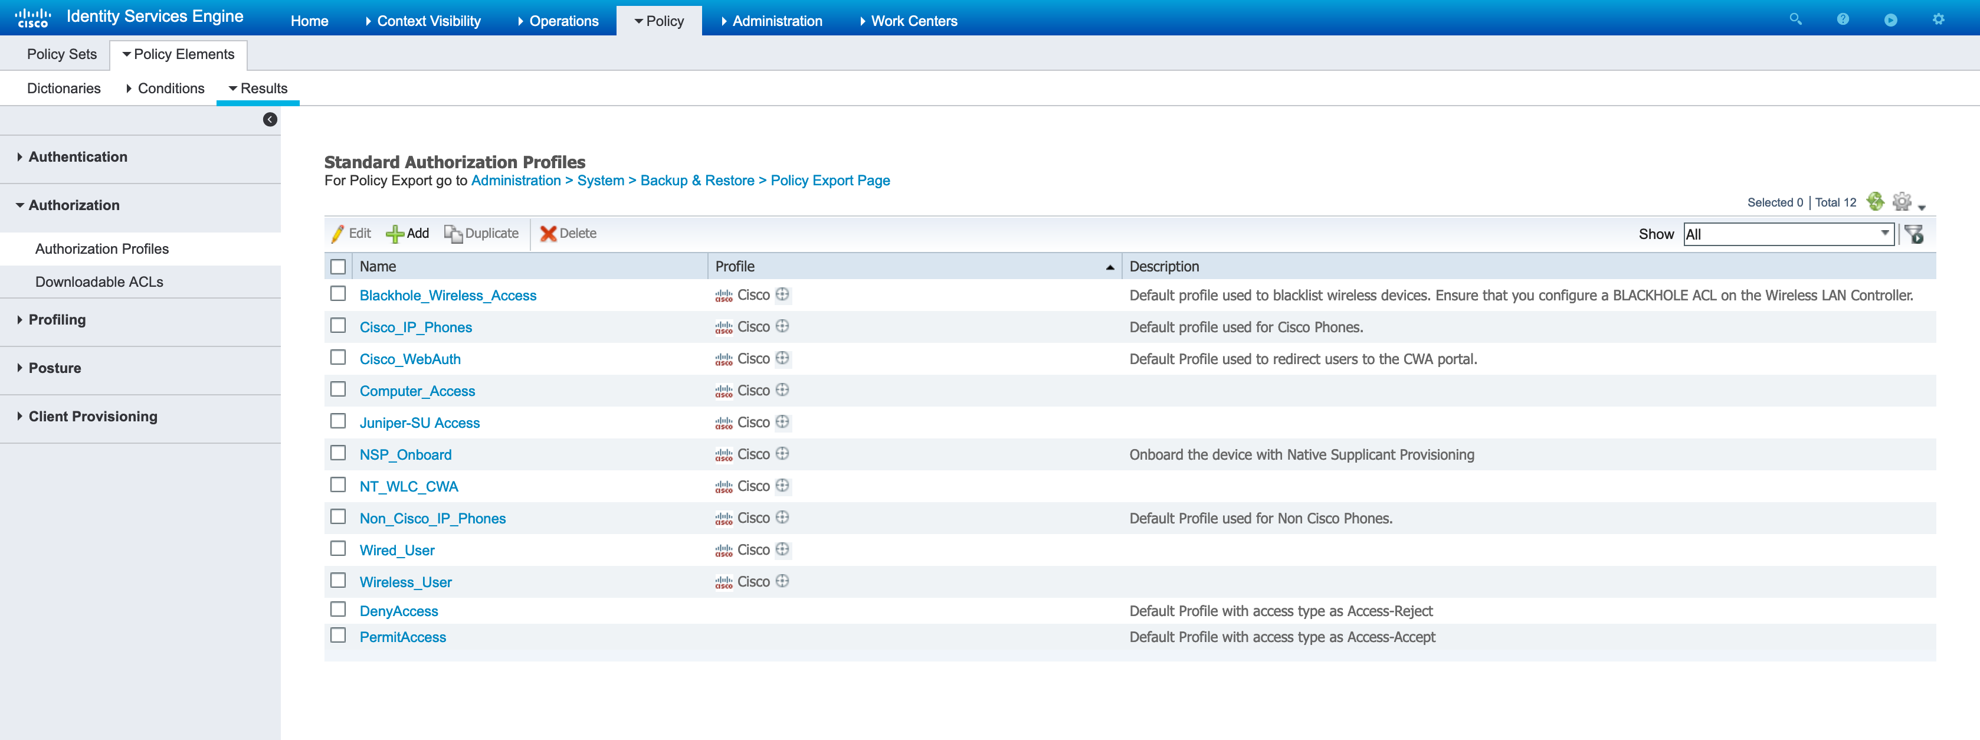Click the target icon in NT_WLC_CWA row
The width and height of the screenshot is (1980, 740).
pos(782,486)
